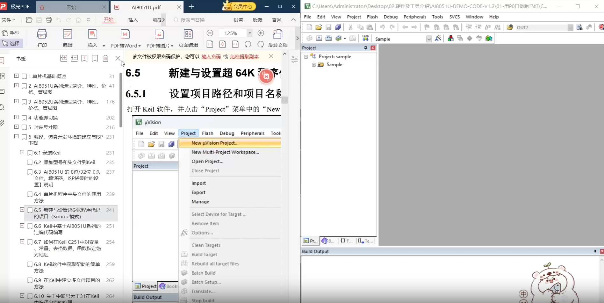Click the collapse-all bookmarks icon
Viewport: 604px width, 303px height.
(x=74, y=58)
